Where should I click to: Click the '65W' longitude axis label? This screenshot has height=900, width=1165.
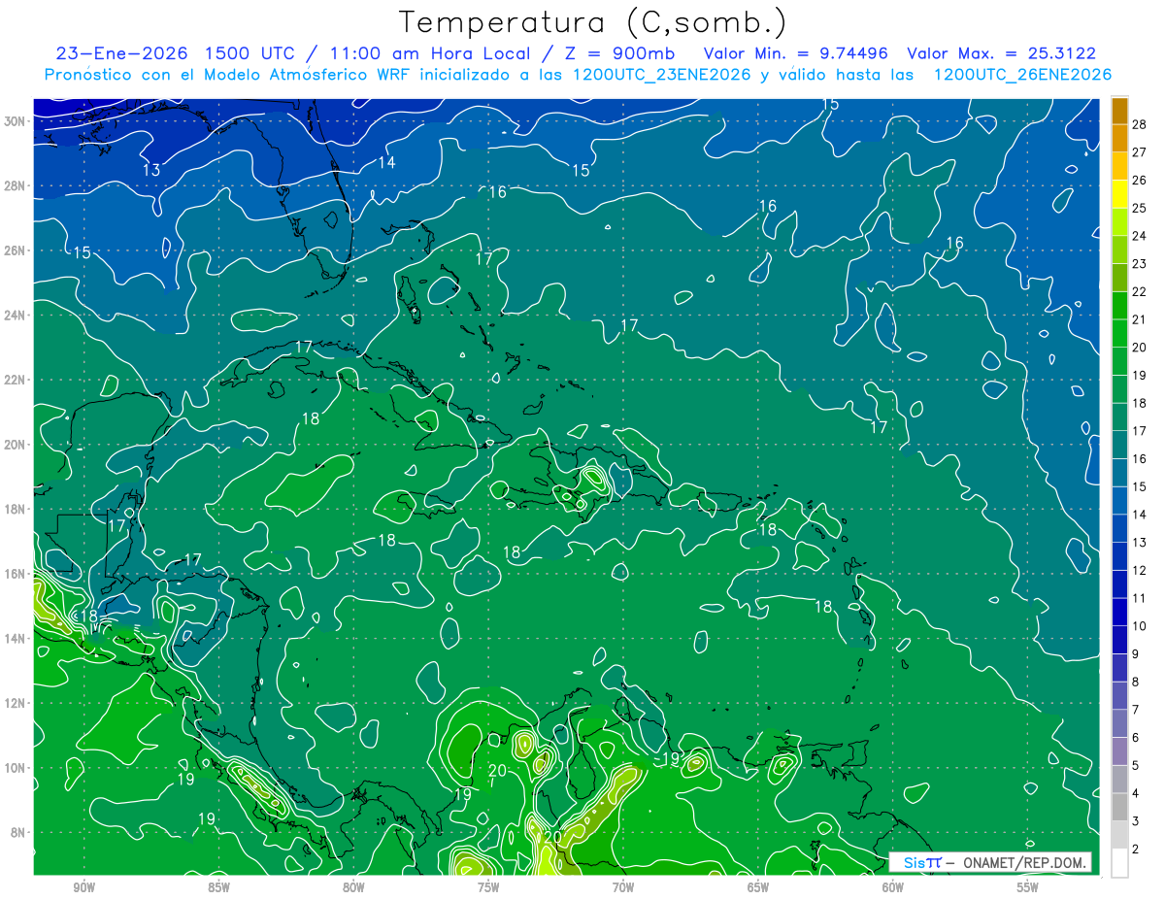click(758, 886)
